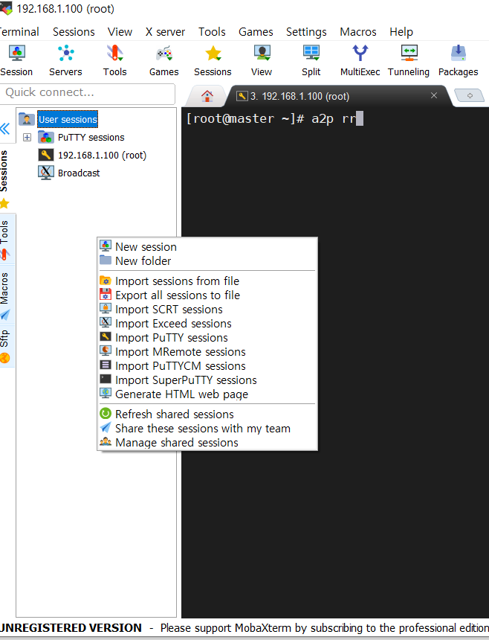Open the Macros menu in menu bar
Viewport: 489px width, 640px height.
click(358, 32)
